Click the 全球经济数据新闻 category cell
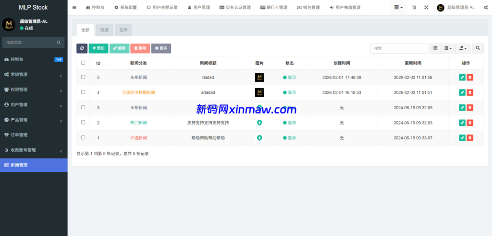 pos(138,92)
